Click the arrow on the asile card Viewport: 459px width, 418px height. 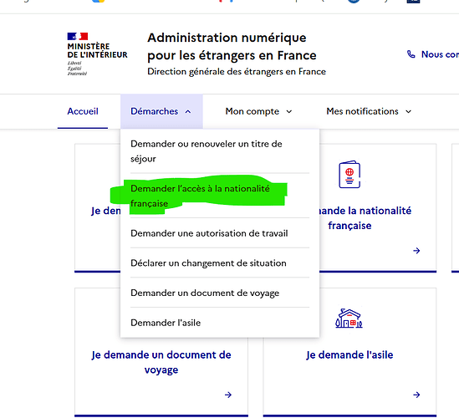(x=416, y=395)
